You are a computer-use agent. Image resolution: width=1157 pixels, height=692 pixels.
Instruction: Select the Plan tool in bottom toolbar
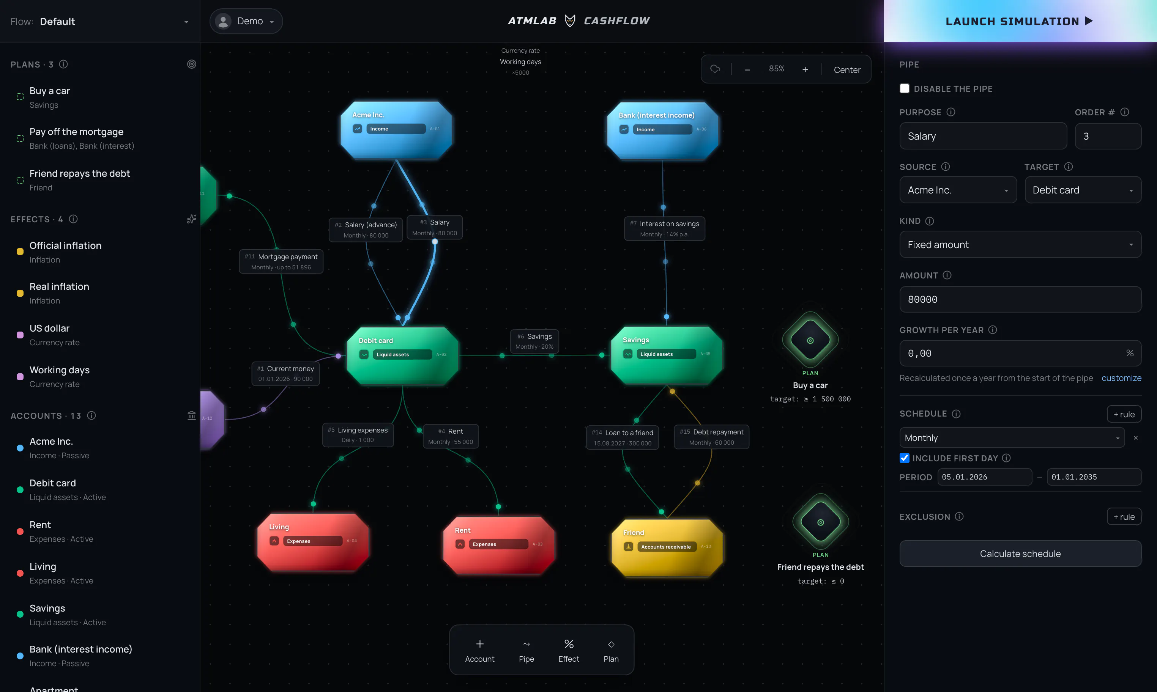pyautogui.click(x=611, y=651)
